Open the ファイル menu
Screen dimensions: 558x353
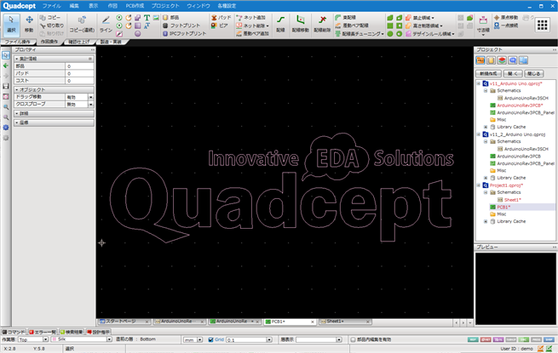click(52, 6)
